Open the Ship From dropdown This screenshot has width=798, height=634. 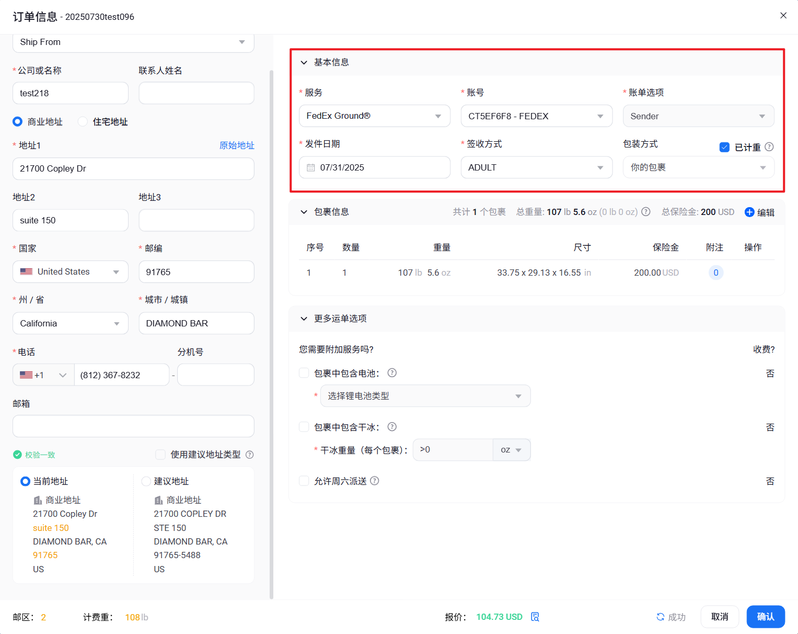point(133,42)
